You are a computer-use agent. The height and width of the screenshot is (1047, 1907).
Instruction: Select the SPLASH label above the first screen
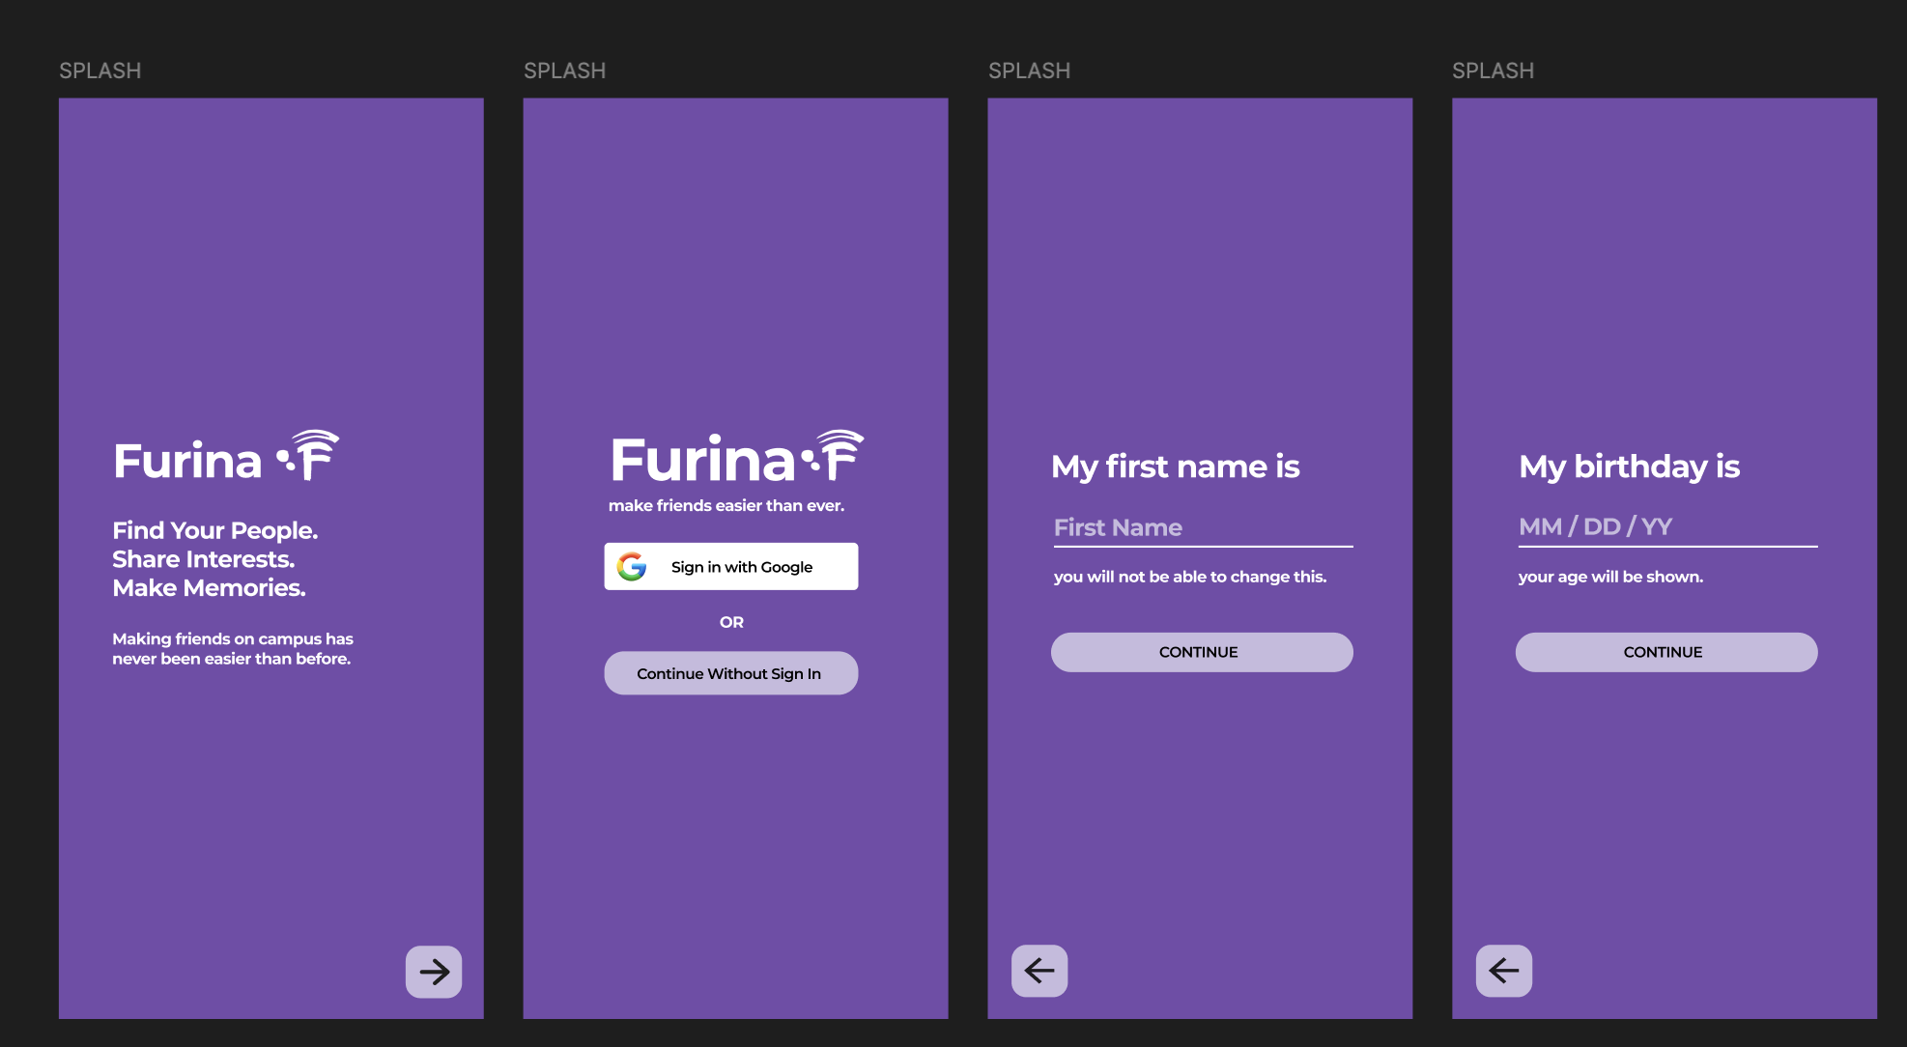click(x=100, y=71)
